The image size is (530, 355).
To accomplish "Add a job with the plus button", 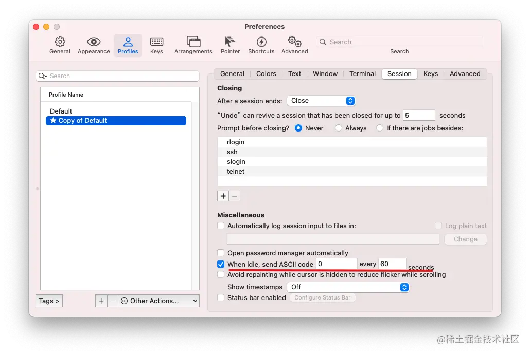I will click(223, 196).
